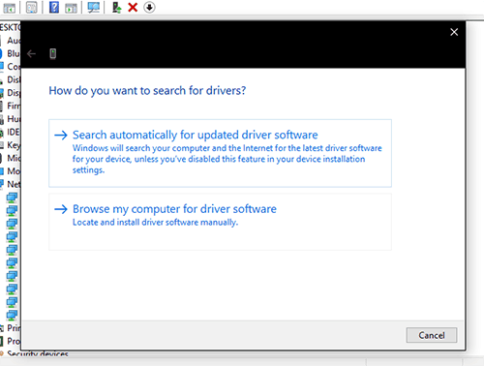Click the update device driver toolbar icon
The image size is (484, 366).
pyautogui.click(x=116, y=8)
